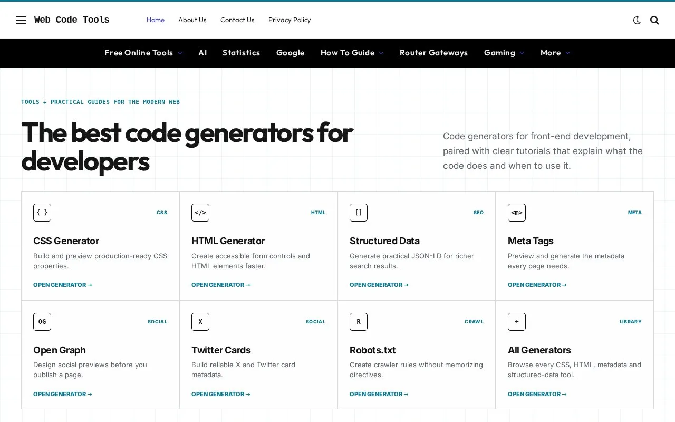The image size is (675, 422).
Task: Open the Statistics menu item
Action: tap(241, 53)
